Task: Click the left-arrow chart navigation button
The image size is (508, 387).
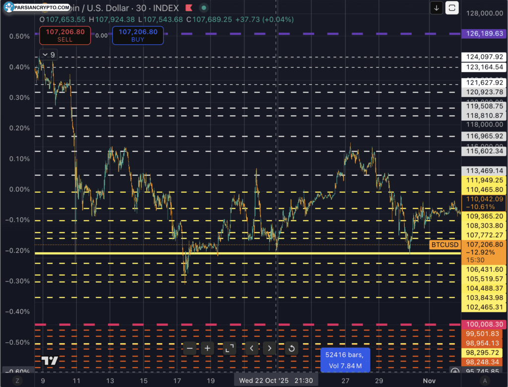Action: pyautogui.click(x=252, y=348)
